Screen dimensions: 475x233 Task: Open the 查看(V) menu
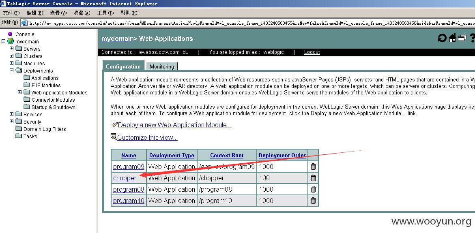(58, 13)
